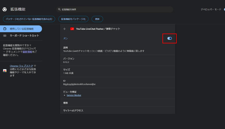Click the YouTube LiveChat Flusher title text
Image resolution: width=225 pixels, height=129 pixels.
[98, 29]
